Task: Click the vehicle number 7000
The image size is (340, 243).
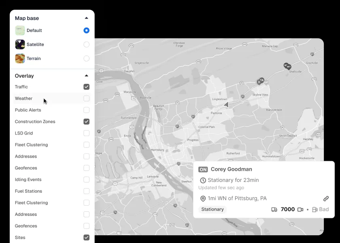Action: tap(288, 209)
